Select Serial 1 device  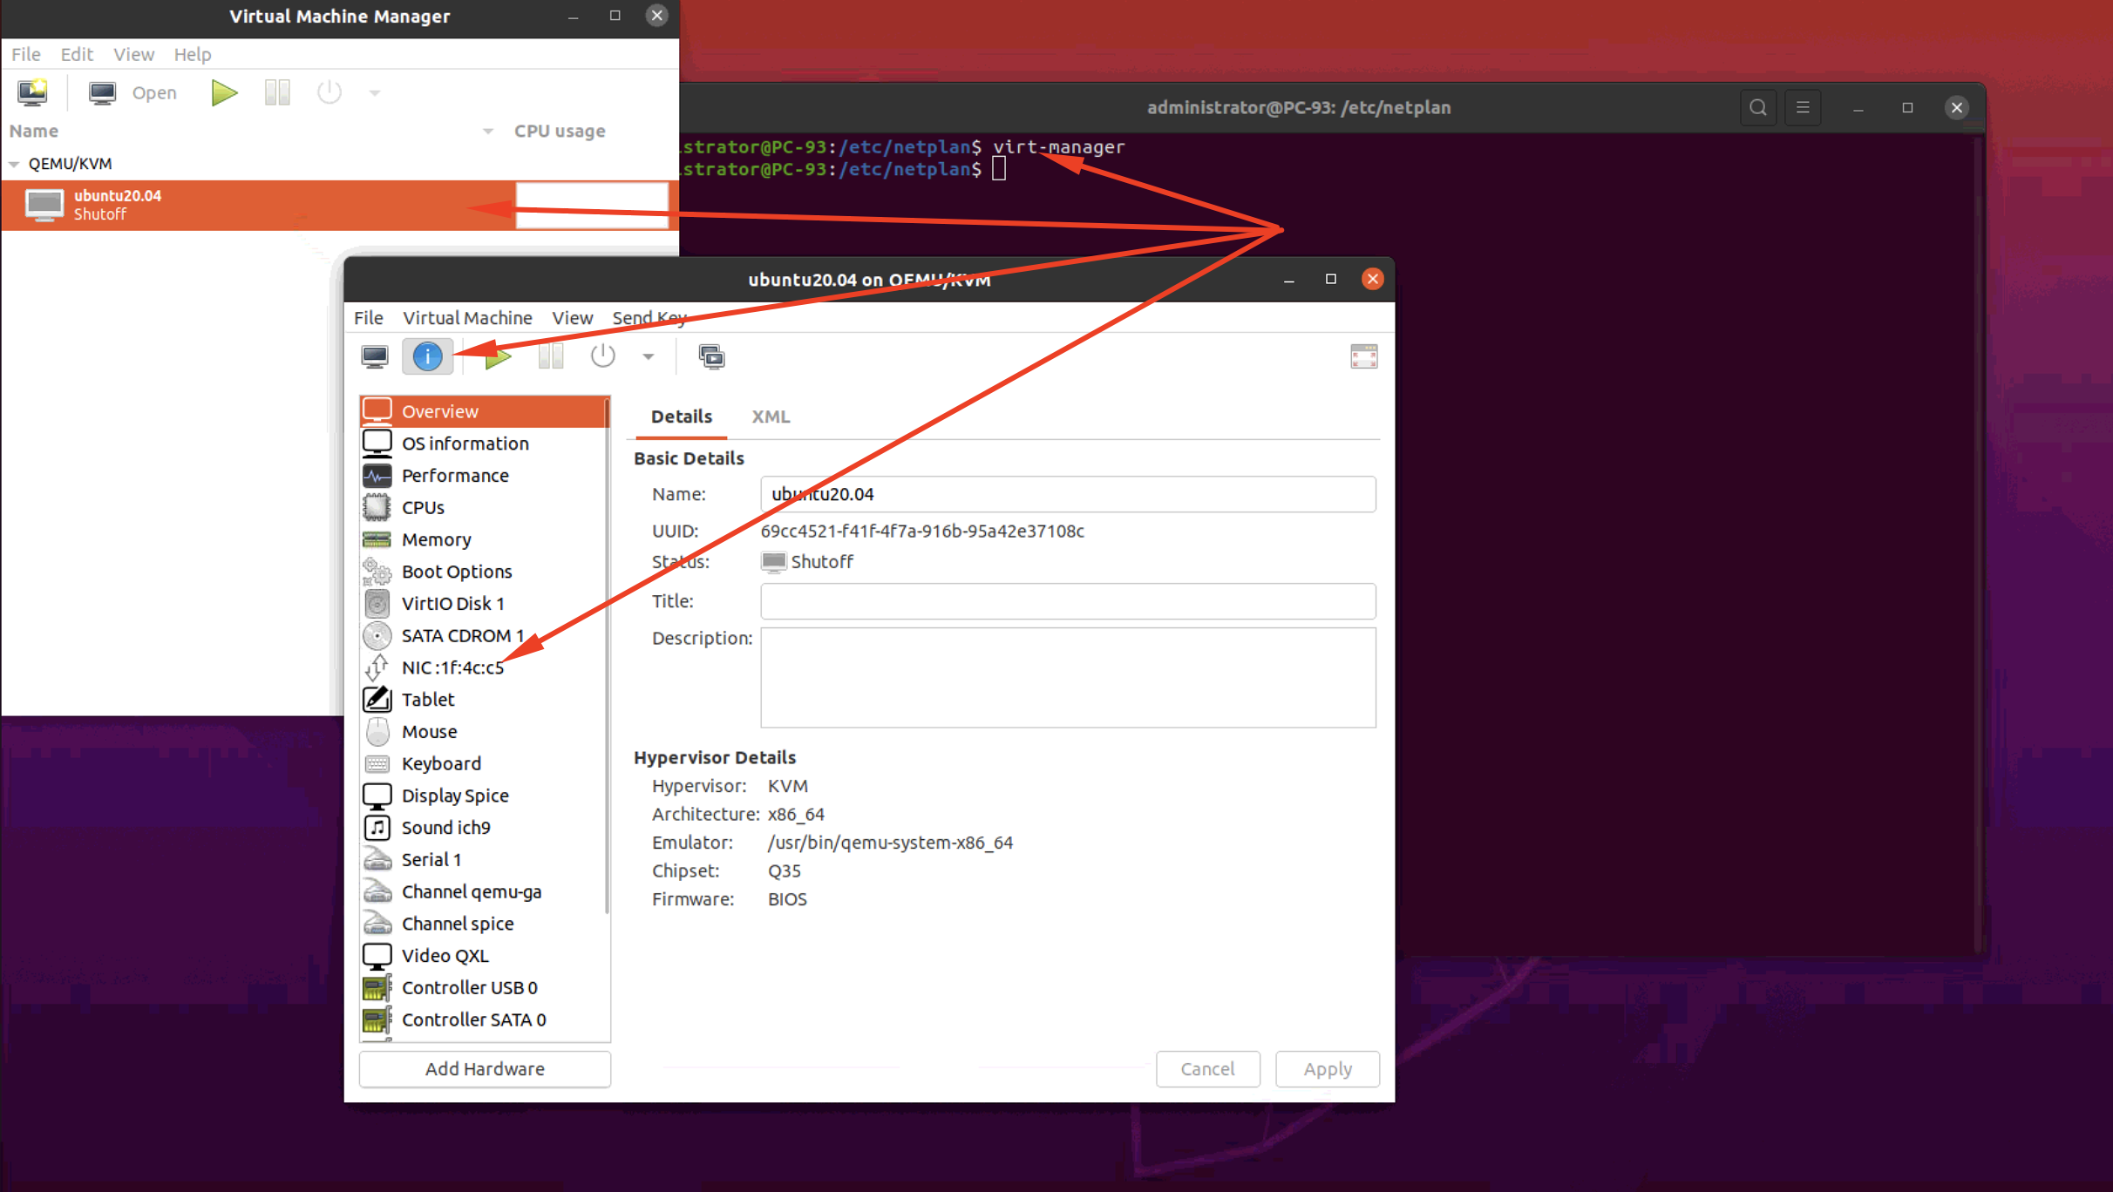point(484,860)
